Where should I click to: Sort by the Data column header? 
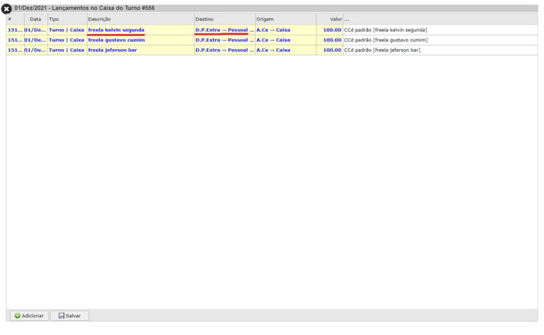coord(36,19)
